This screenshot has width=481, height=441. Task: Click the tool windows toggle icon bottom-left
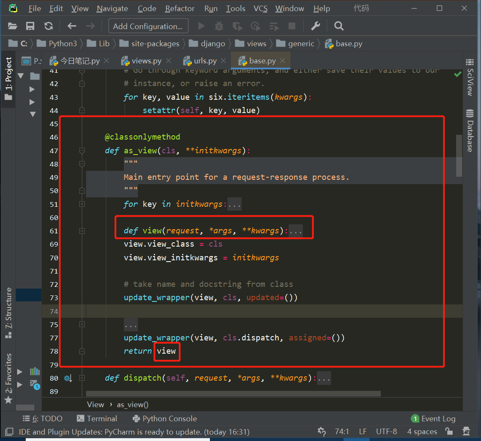9,432
